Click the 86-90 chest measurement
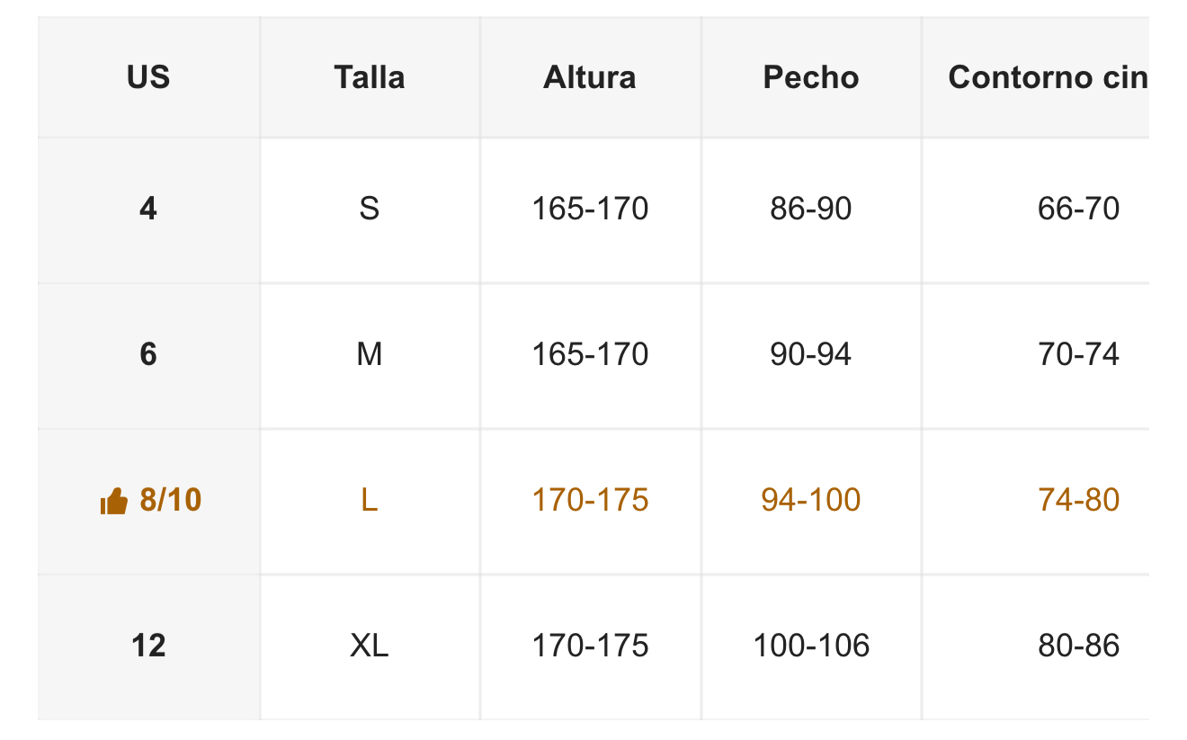The image size is (1187, 740). [811, 210]
